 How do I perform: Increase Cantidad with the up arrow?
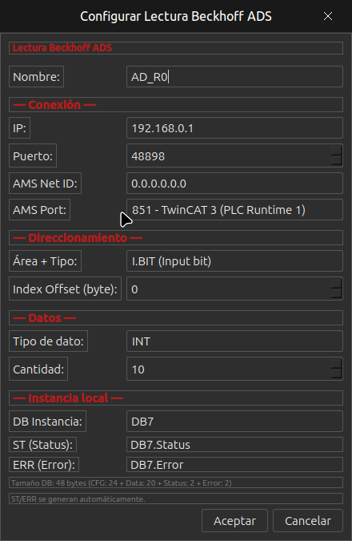coord(336,364)
